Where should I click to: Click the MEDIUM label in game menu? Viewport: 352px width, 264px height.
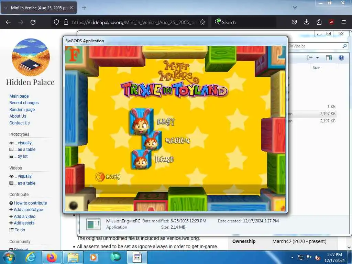tap(178, 141)
